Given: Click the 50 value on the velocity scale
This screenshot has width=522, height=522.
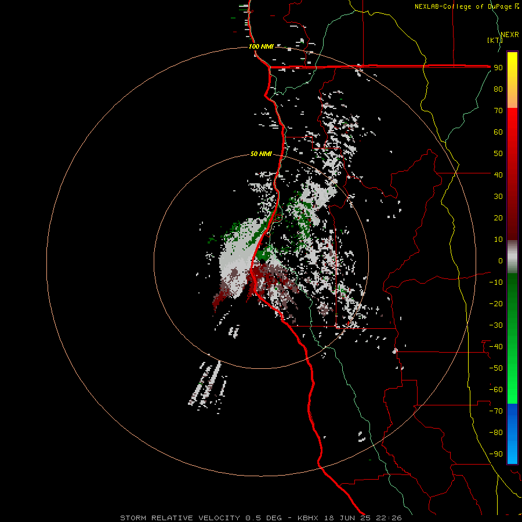Looking at the screenshot, I should coord(498,154).
